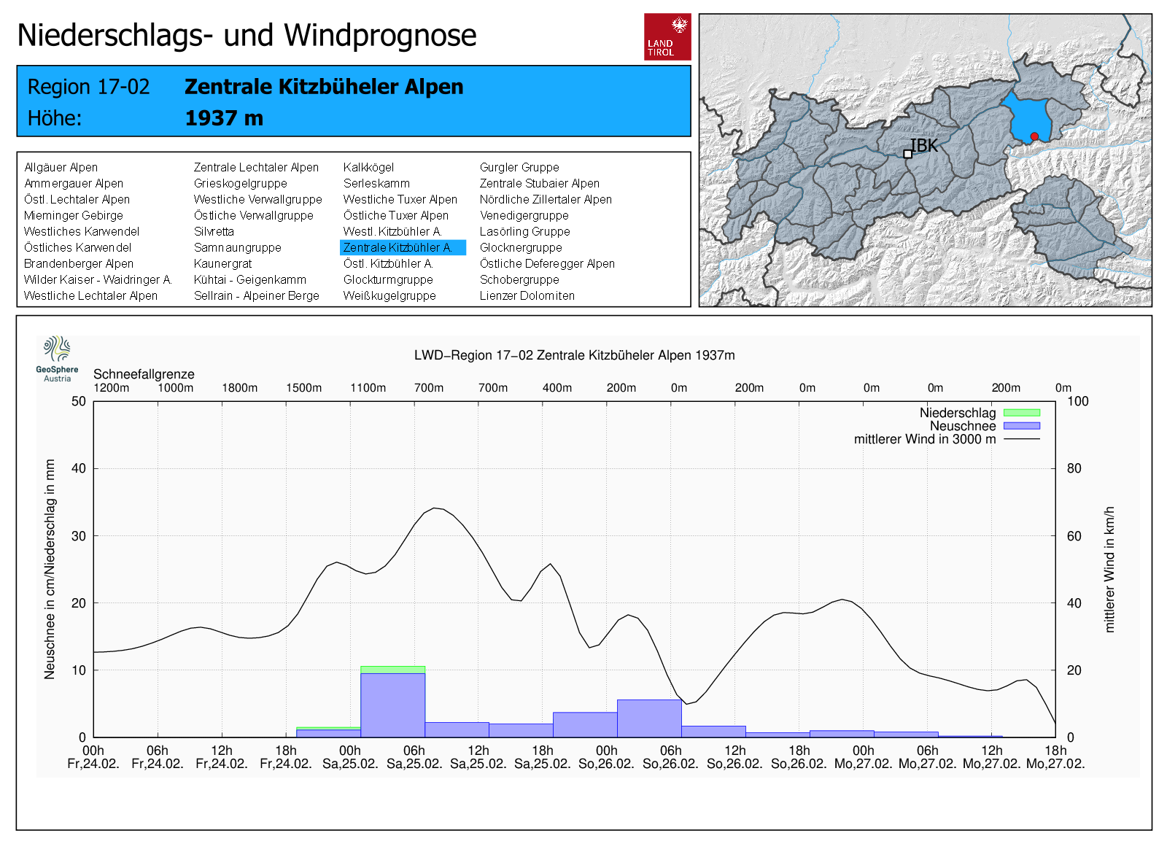Open Westliche Tuxer Alpen
This screenshot has width=1167, height=841.
click(400, 200)
